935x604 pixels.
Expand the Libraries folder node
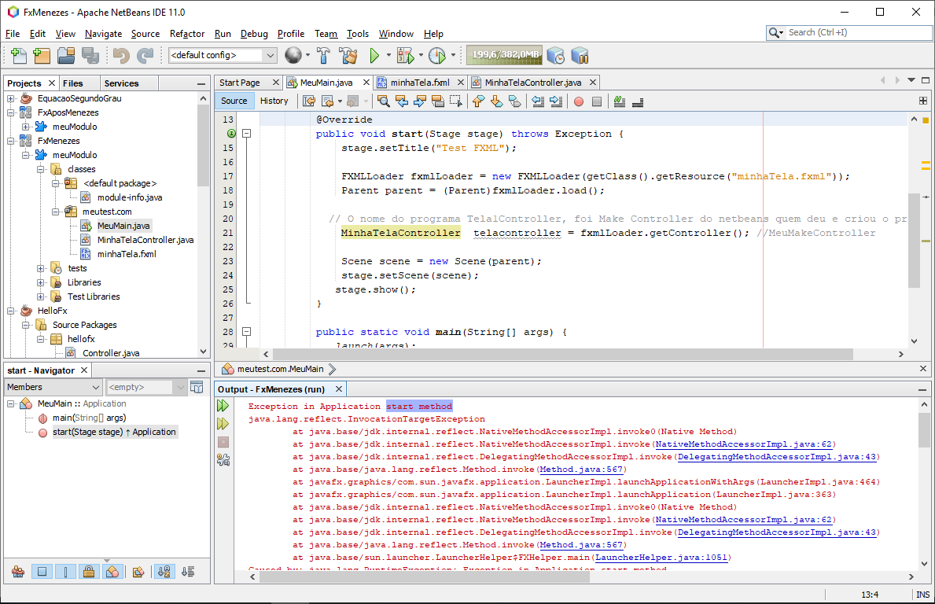click(41, 282)
